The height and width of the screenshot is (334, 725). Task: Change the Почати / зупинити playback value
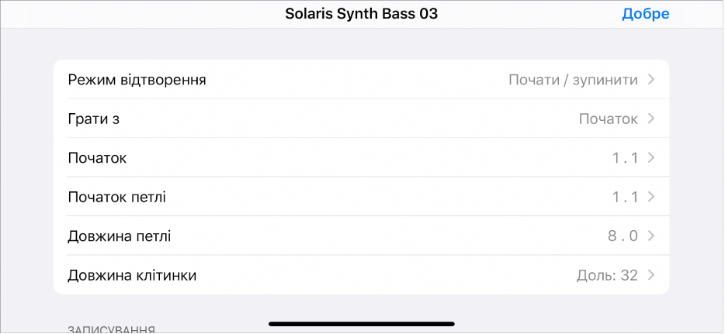(x=573, y=80)
